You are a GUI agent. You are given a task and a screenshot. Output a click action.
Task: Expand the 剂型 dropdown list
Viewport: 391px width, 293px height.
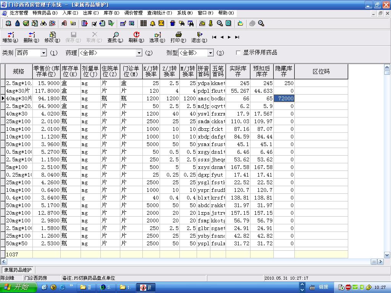[210, 53]
